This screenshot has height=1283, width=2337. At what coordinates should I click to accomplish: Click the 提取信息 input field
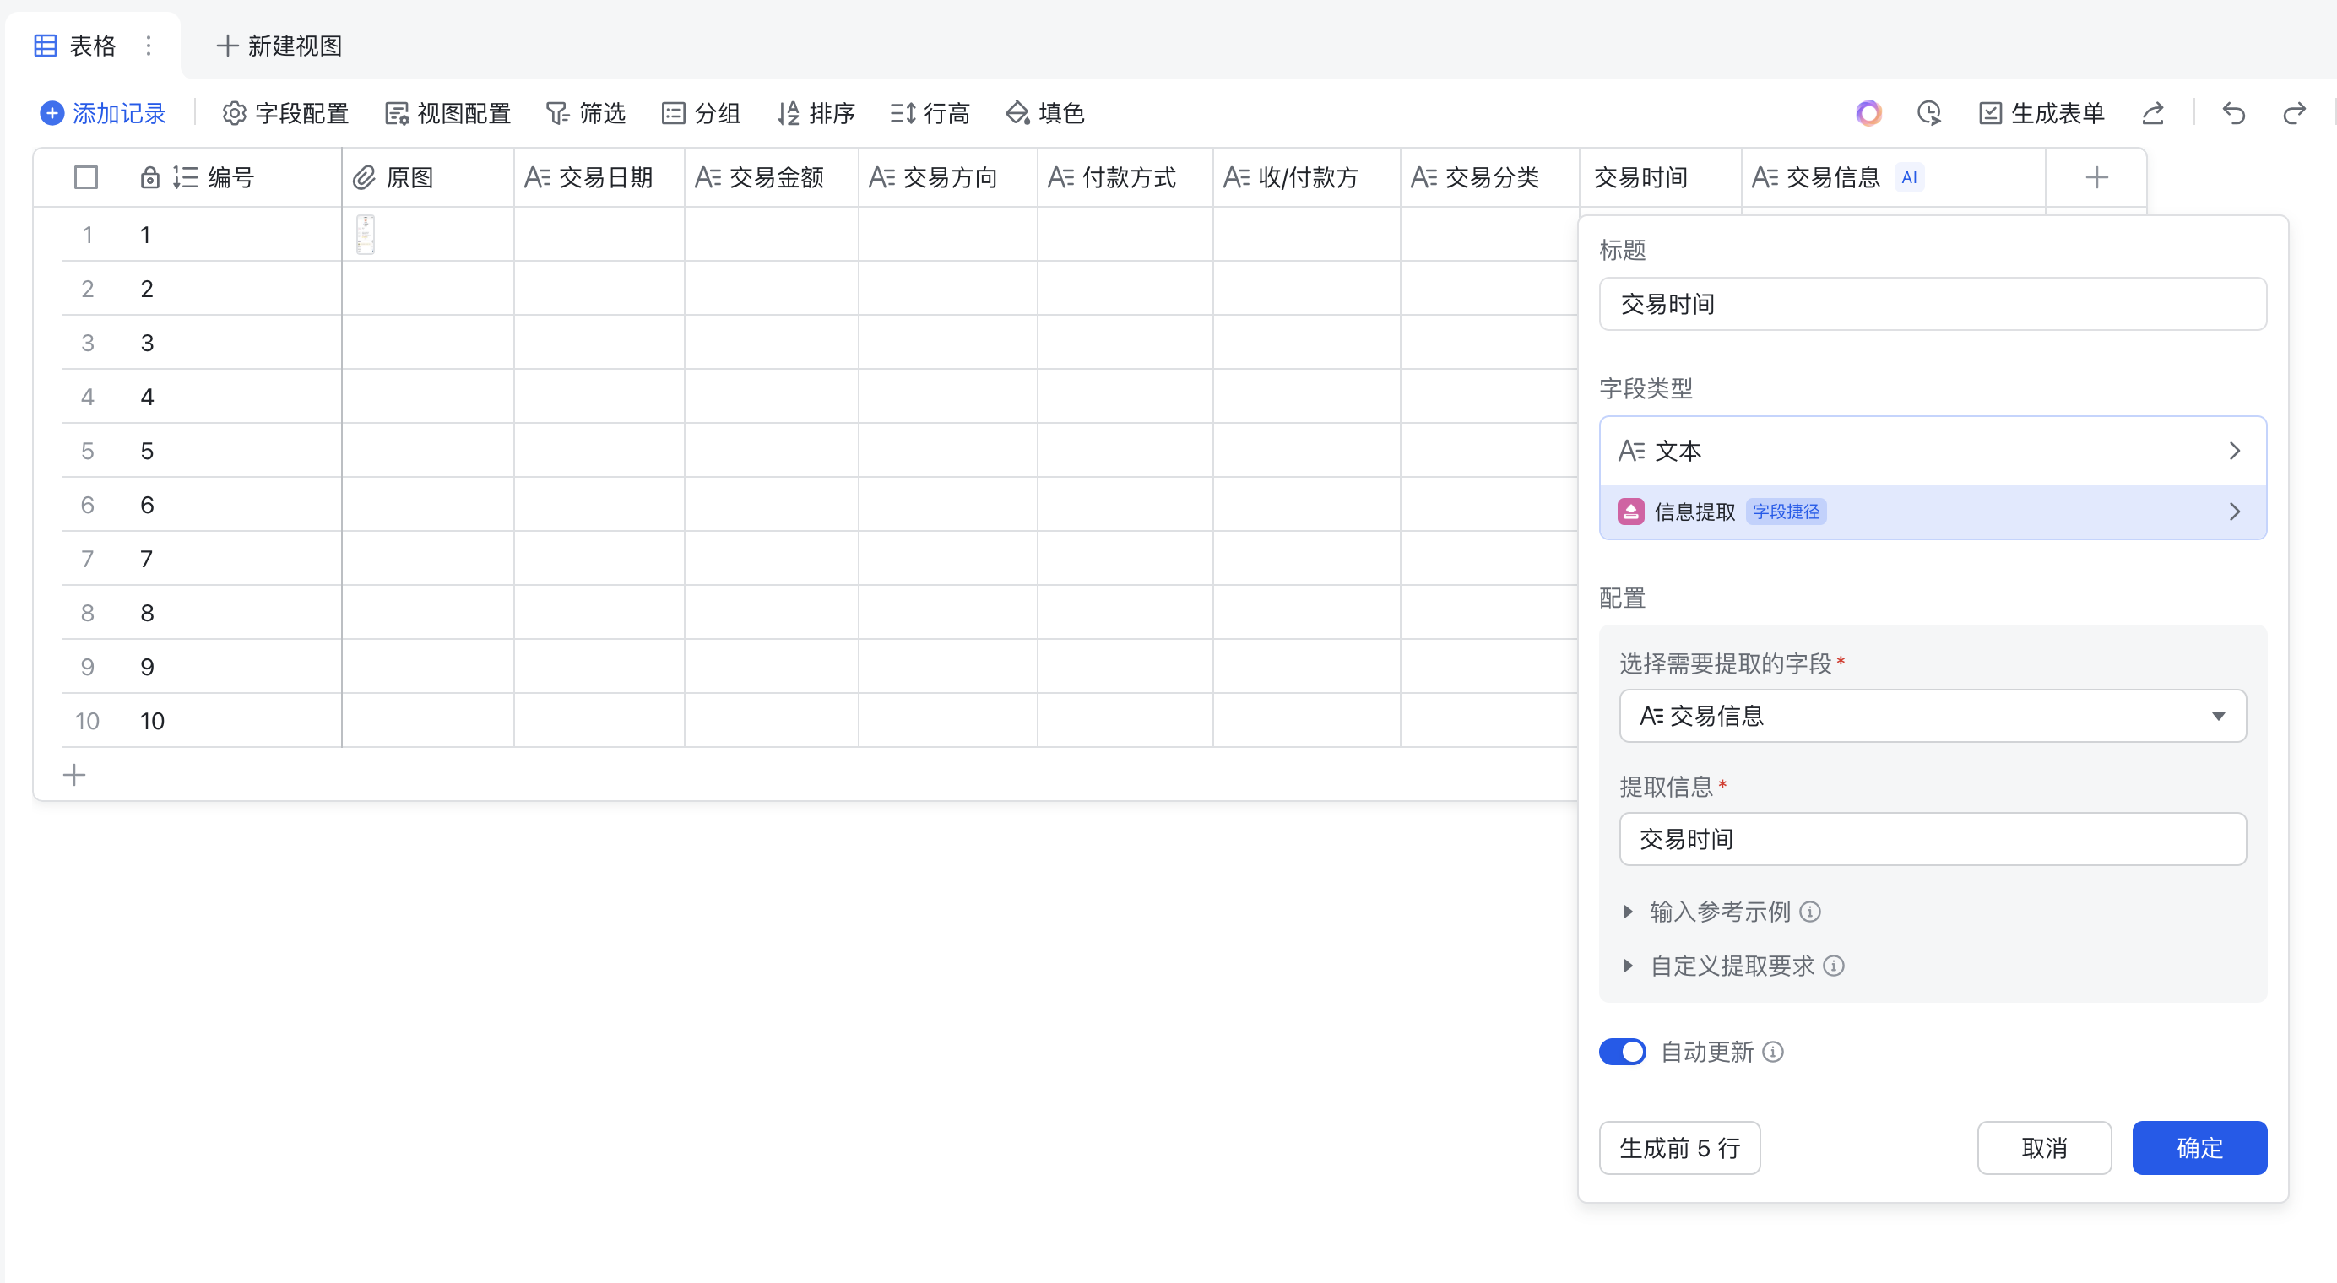(x=1933, y=839)
